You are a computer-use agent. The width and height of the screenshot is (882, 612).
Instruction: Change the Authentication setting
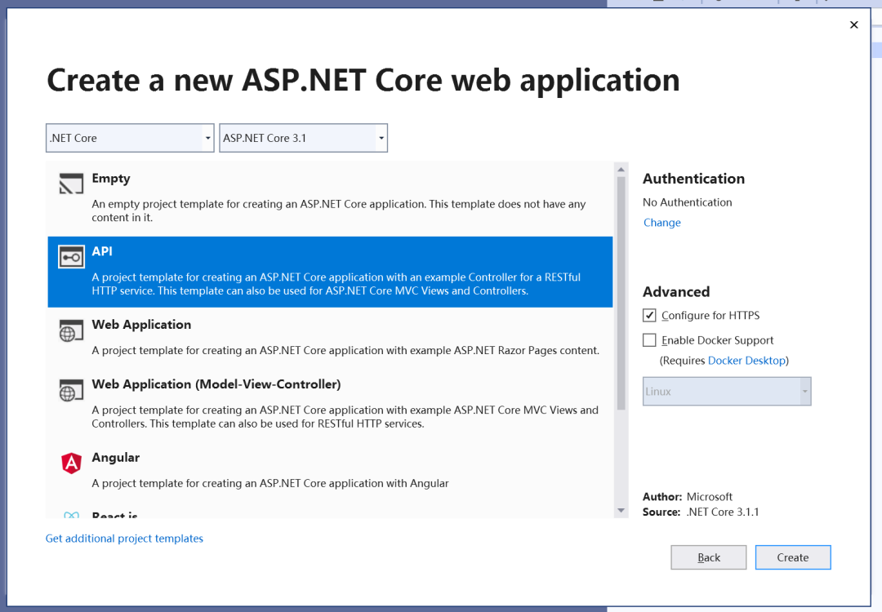[x=662, y=223]
